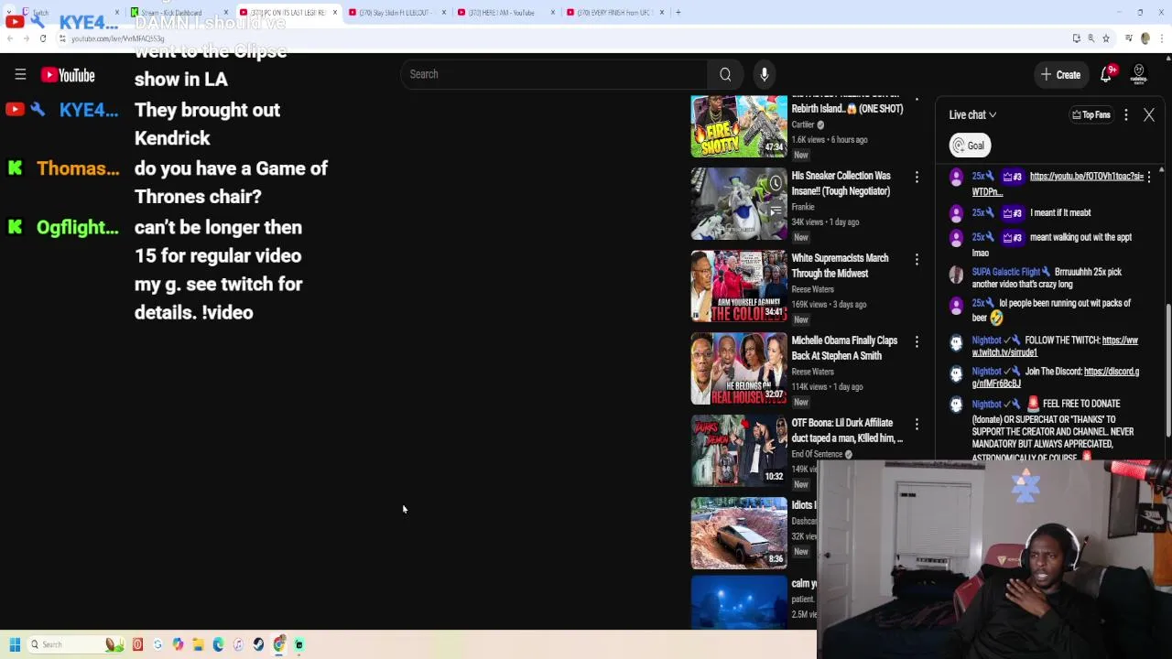
Task: Click the Goal chip in chat
Action: (969, 146)
